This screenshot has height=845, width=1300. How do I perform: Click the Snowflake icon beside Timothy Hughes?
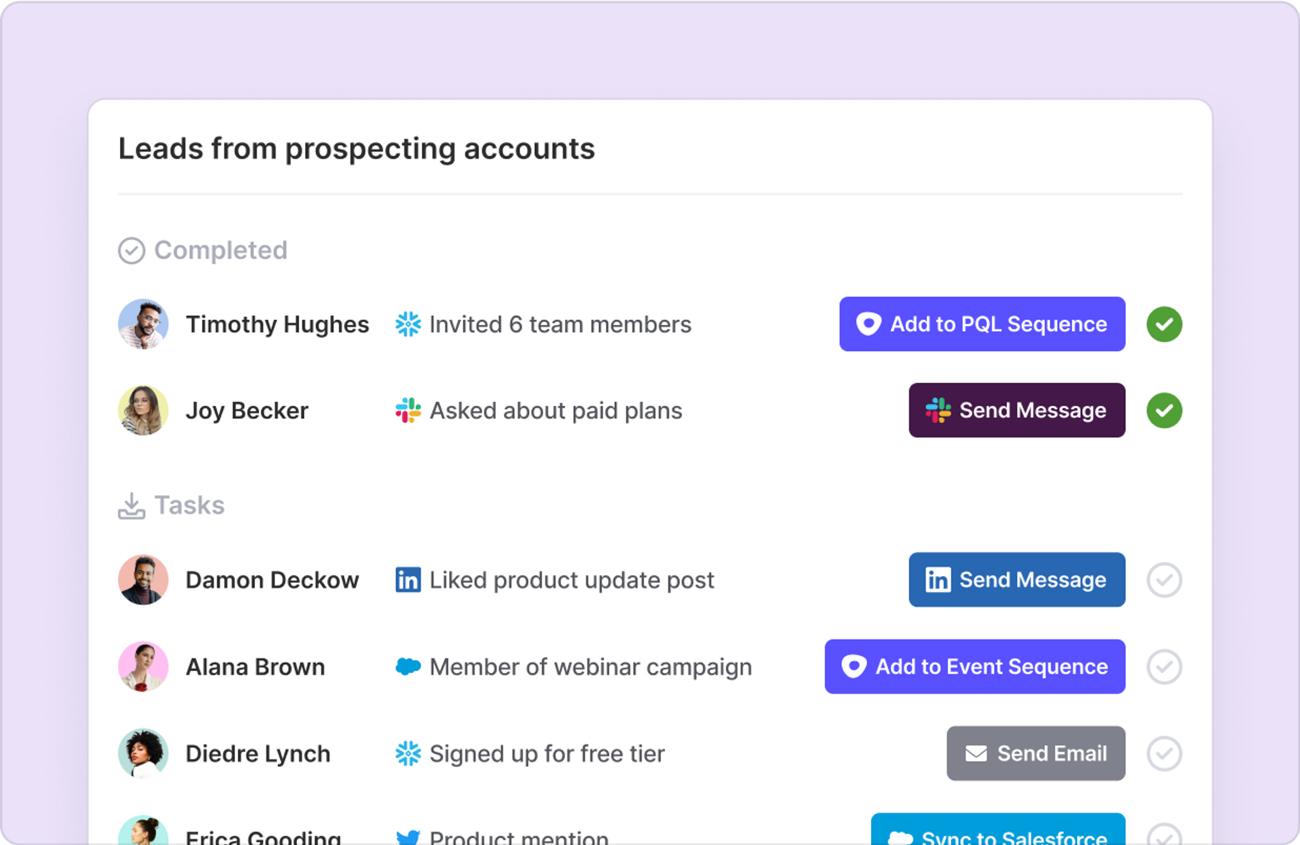(x=408, y=324)
